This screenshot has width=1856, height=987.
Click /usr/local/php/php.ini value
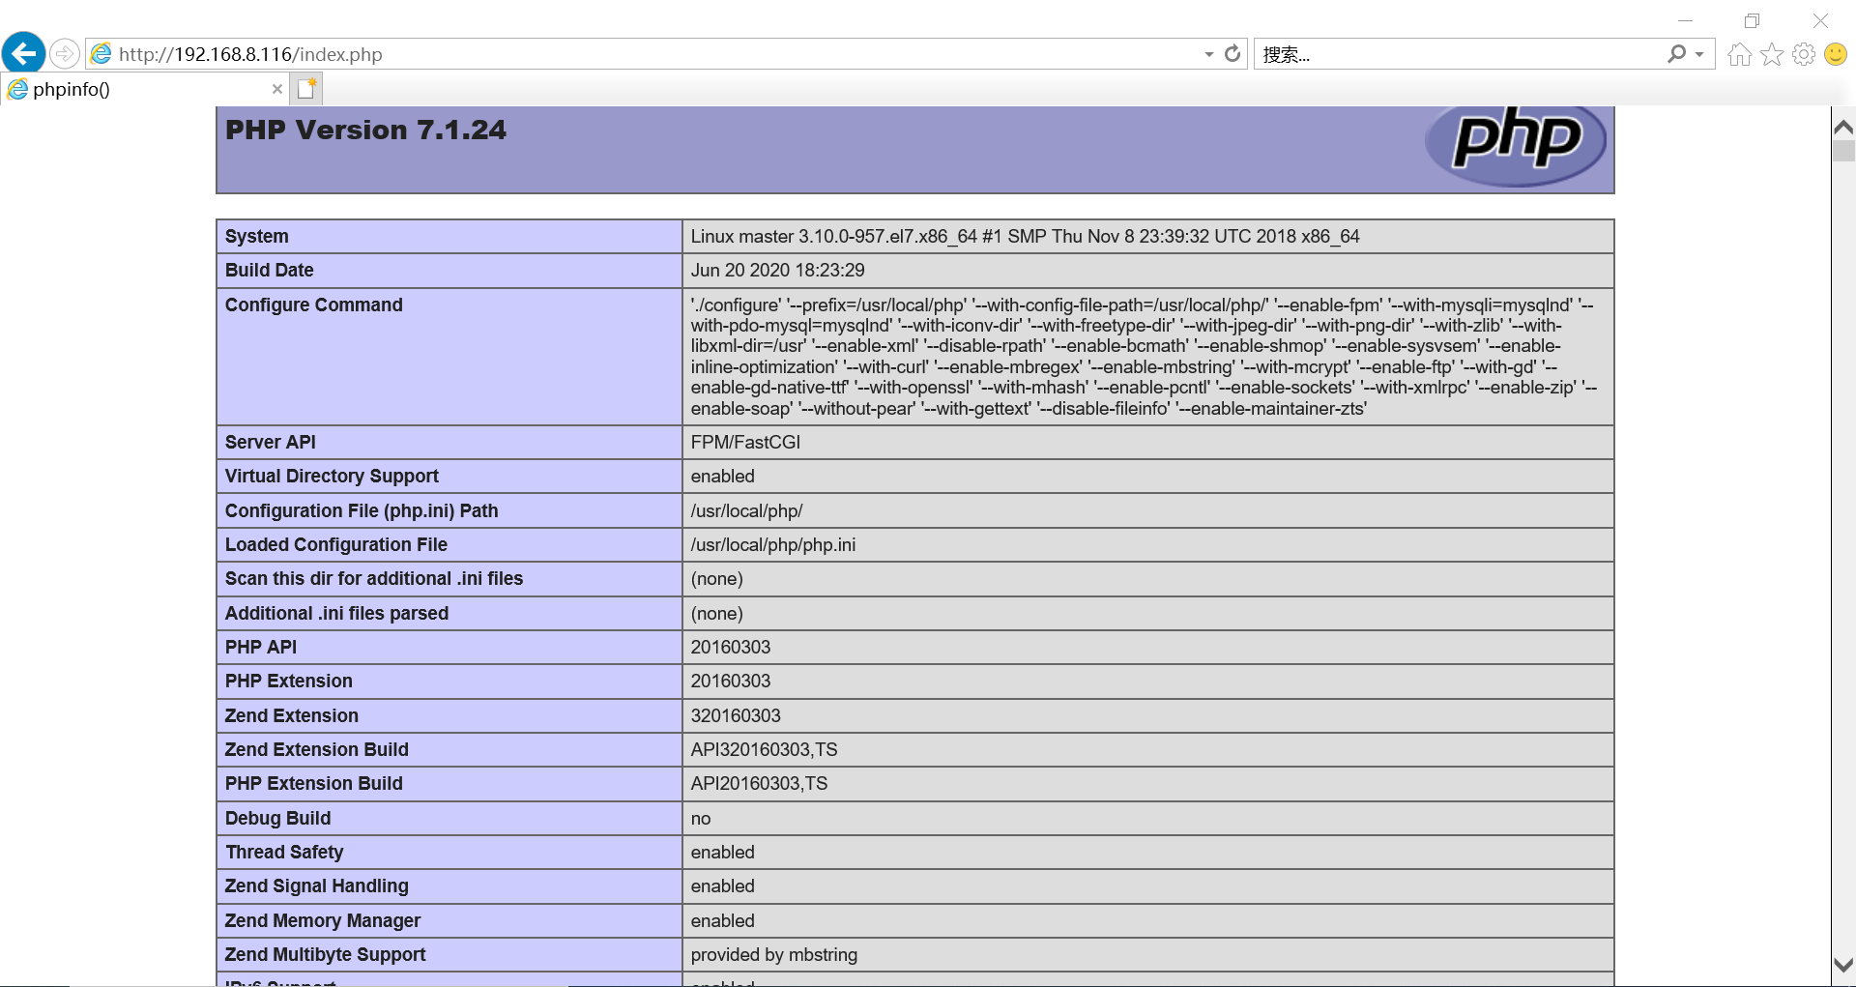point(772,544)
